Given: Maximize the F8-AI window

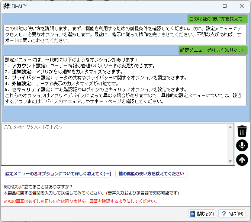Looking at the screenshot, I should (x=224, y=6).
